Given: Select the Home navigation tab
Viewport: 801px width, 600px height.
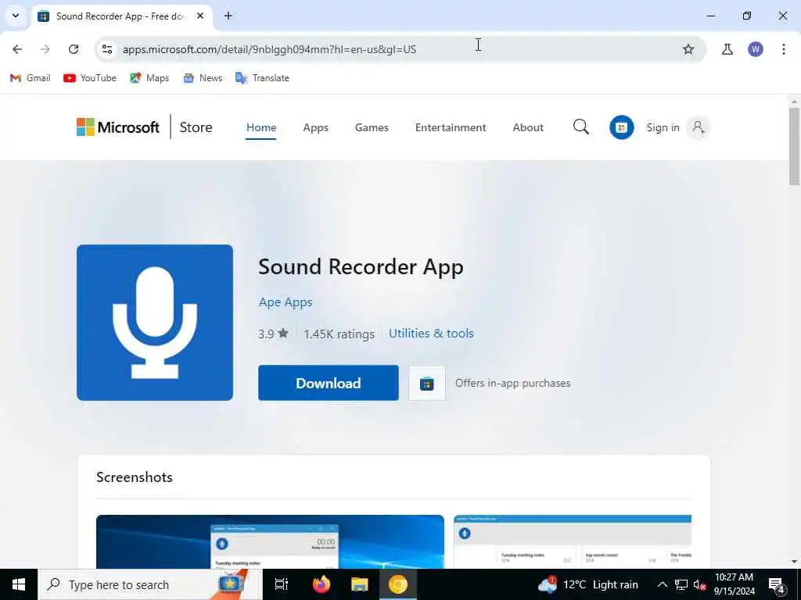Looking at the screenshot, I should (x=261, y=127).
